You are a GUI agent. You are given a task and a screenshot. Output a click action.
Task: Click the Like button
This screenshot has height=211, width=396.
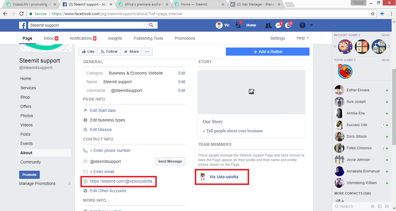click(88, 52)
